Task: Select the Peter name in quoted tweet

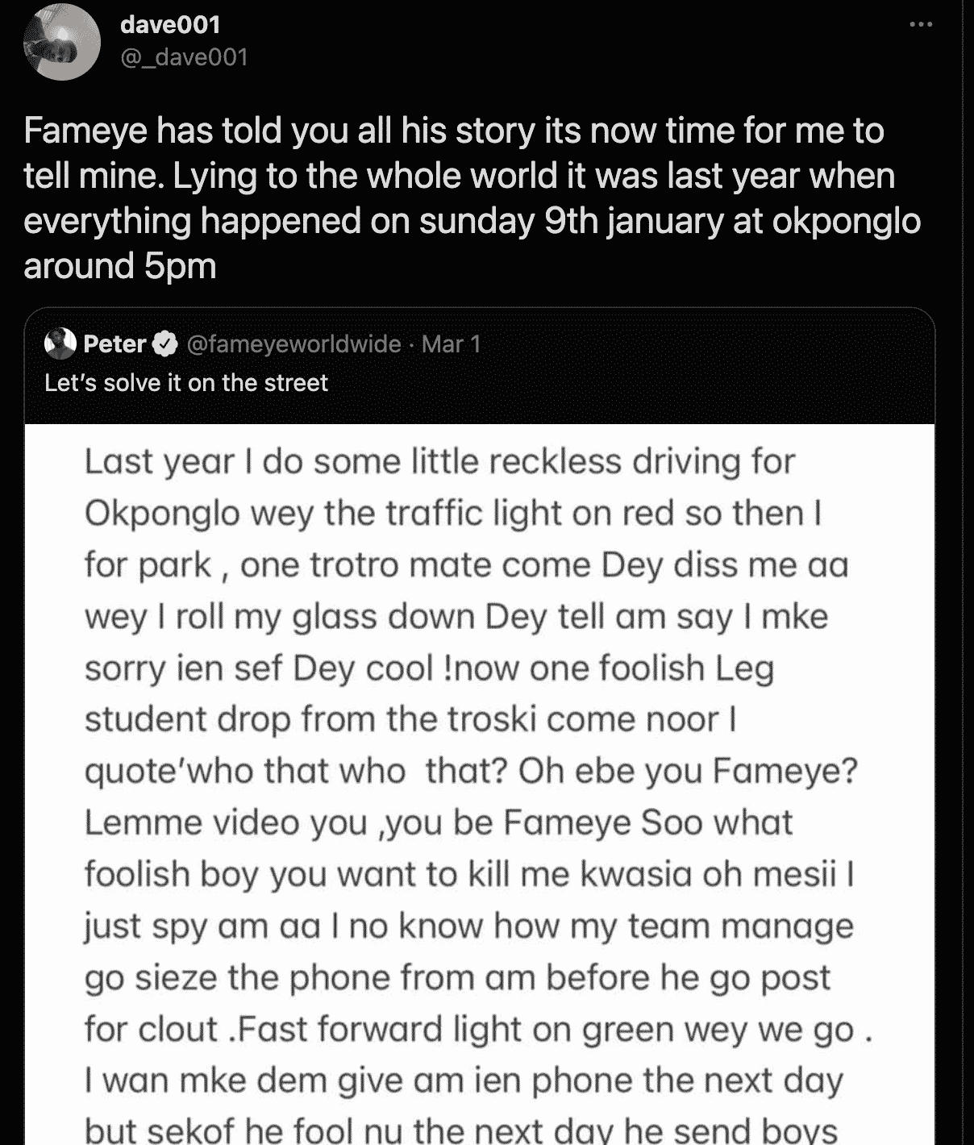Action: point(115,344)
